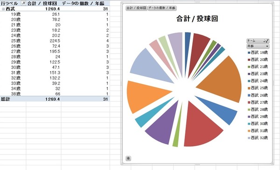
Task: Click the 値 button in chart corner
Action: coord(128,158)
